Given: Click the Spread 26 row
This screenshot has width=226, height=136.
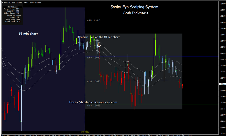Looking at the screenshot, I should pyautogui.click(x=14, y=17).
